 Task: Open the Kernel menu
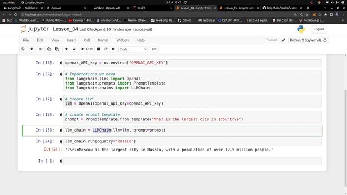[103, 40]
